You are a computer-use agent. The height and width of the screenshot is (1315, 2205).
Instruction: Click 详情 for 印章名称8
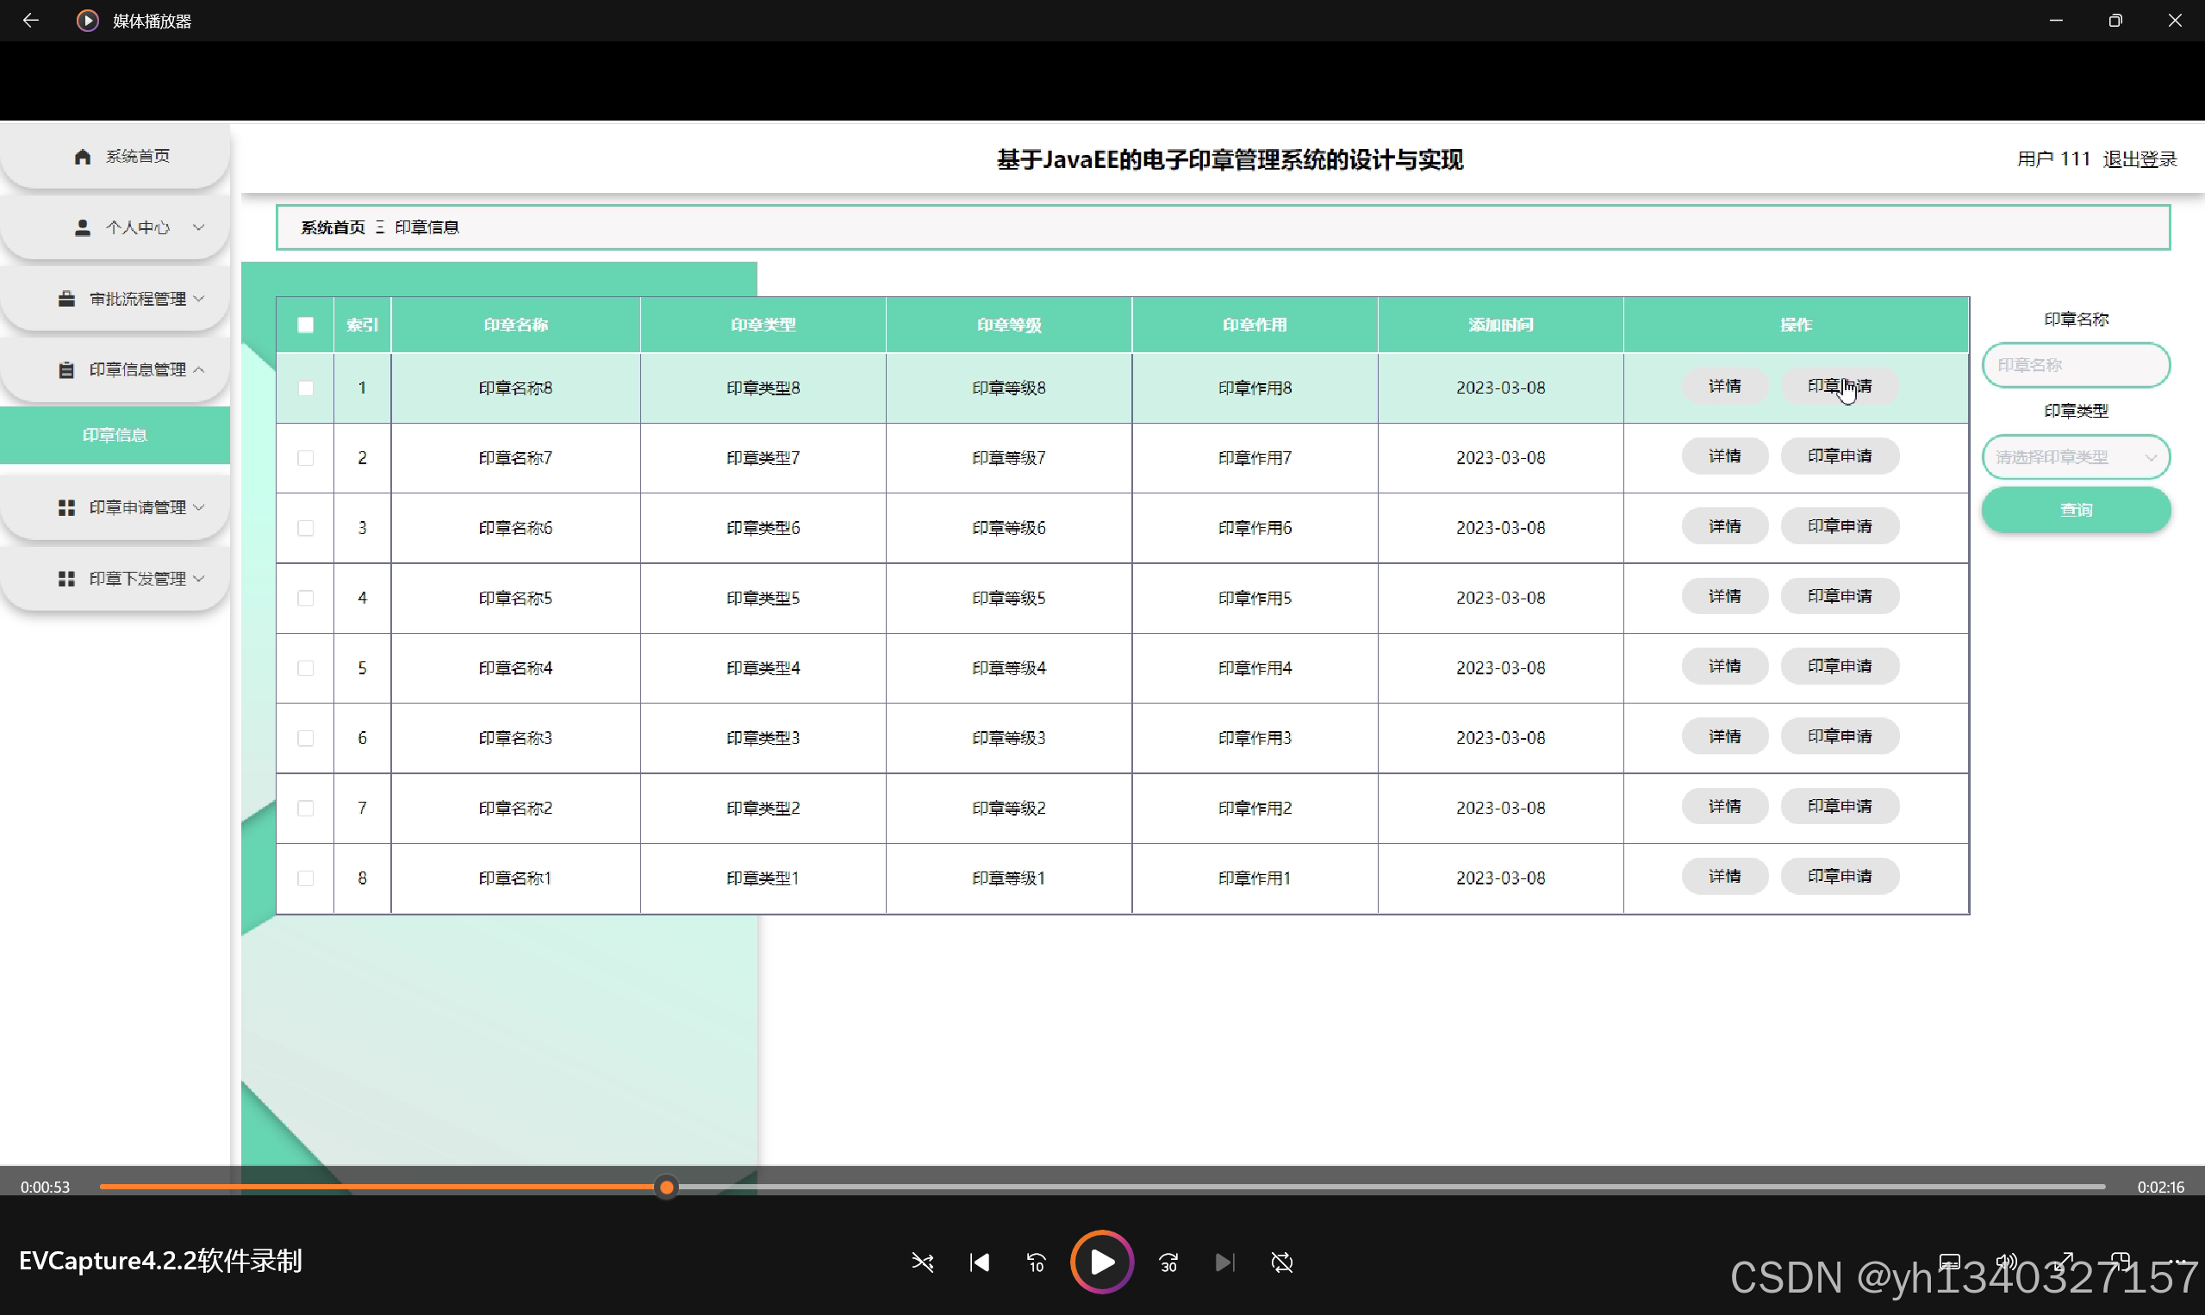(x=1724, y=387)
